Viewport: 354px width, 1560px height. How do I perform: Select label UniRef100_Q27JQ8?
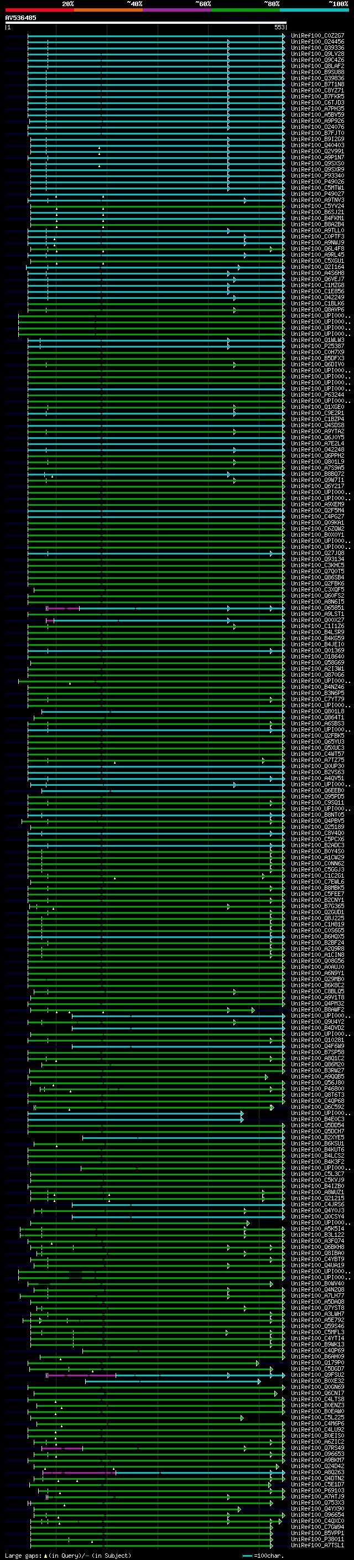[317, 553]
